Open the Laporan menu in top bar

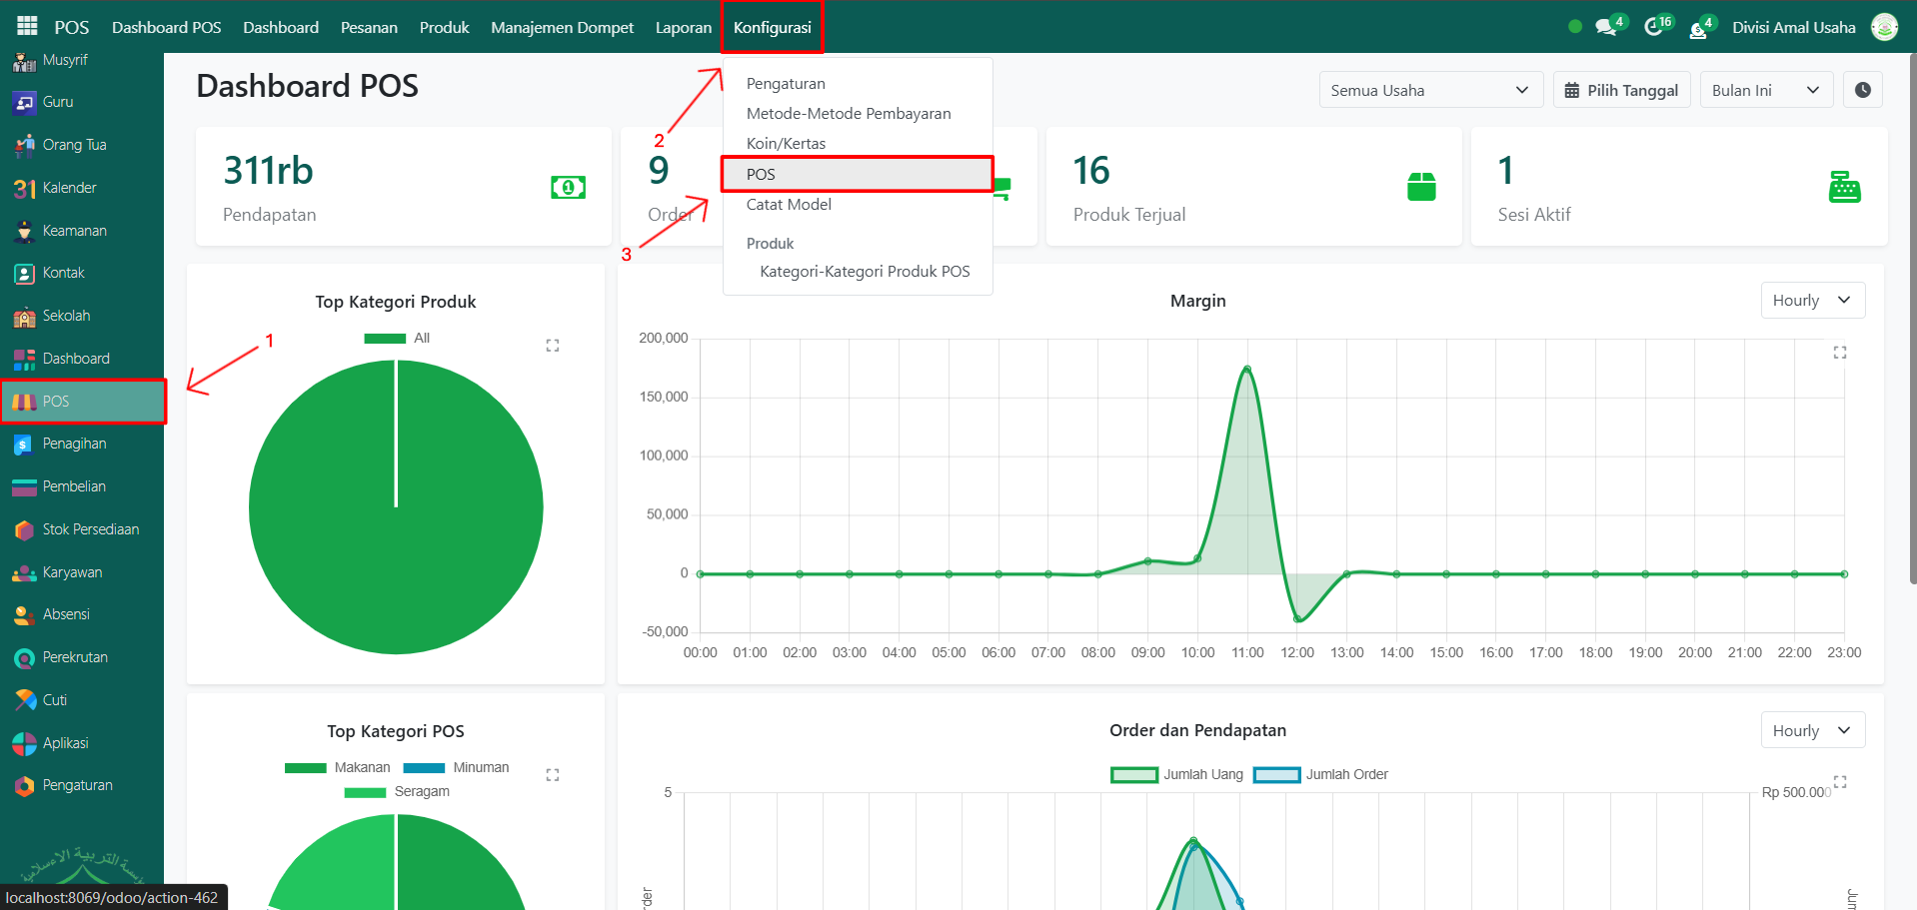[x=684, y=27]
